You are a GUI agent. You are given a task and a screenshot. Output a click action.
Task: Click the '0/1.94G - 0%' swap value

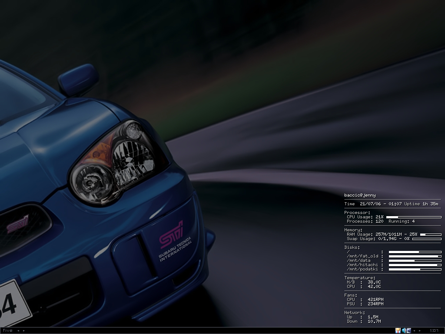394,239
